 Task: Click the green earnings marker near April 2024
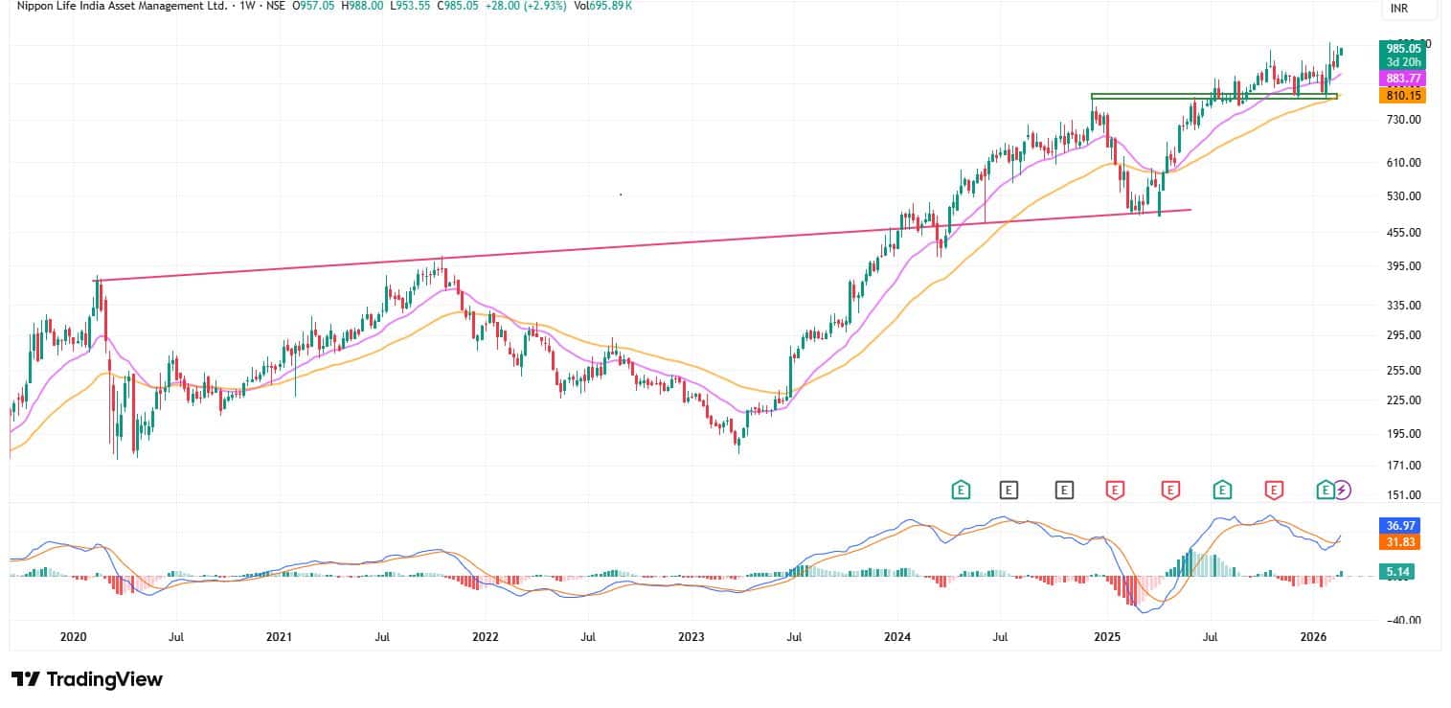[x=961, y=490]
